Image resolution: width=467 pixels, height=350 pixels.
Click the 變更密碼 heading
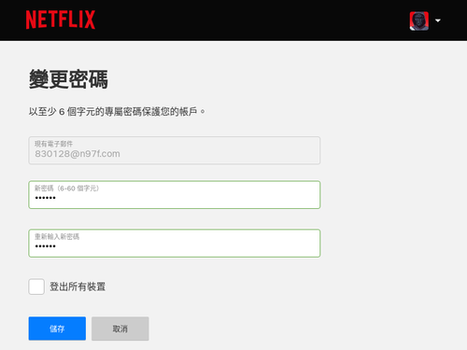(x=68, y=79)
